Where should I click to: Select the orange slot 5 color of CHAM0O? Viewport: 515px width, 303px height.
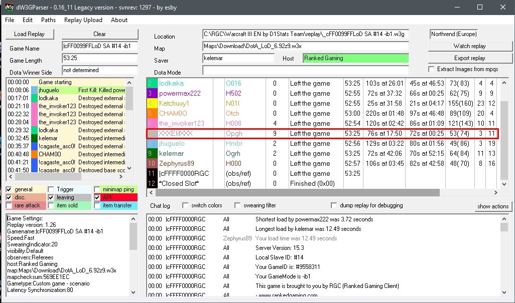[x=152, y=113]
